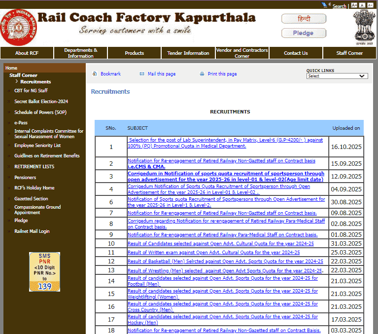Image resolution: width=378 pixels, height=334 pixels.
Task: Open Employee Seniority List link
Action: pos(37,145)
